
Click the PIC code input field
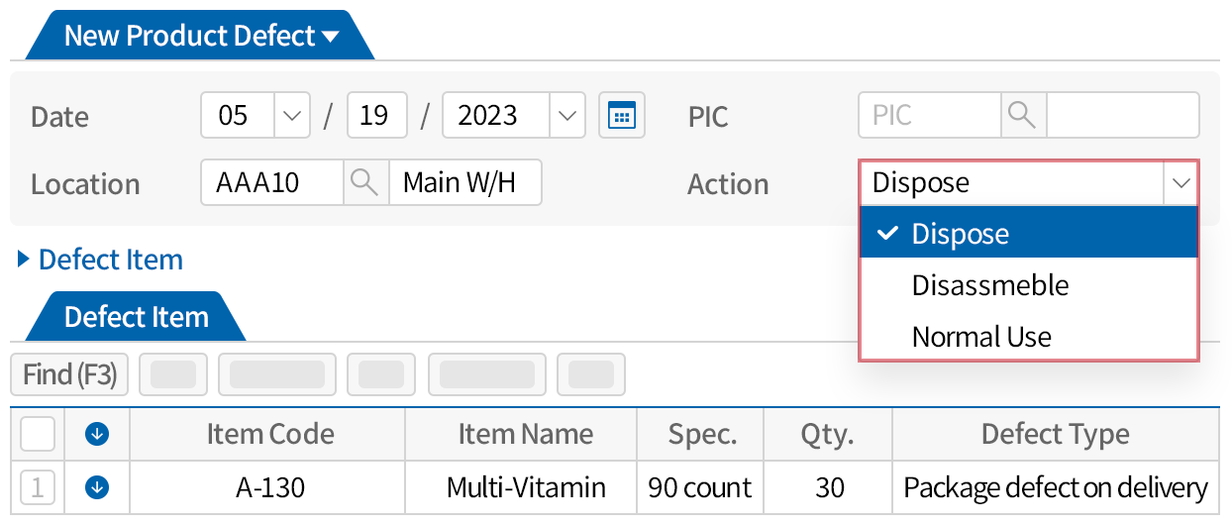(x=929, y=116)
